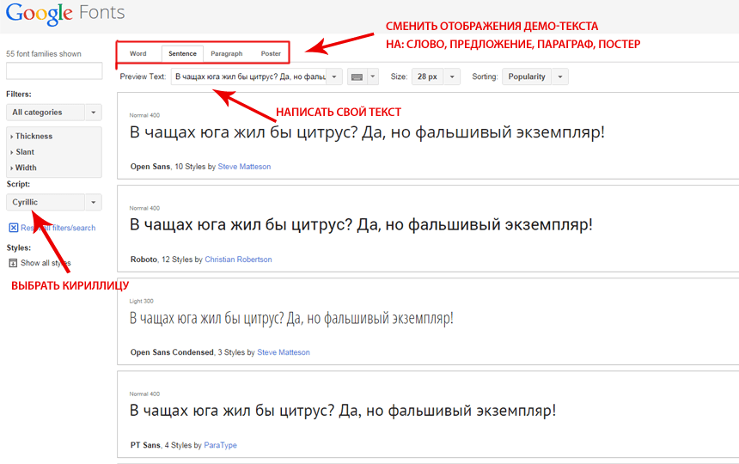Click the PT Sans preview sentence
This screenshot has height=464, width=739.
click(x=343, y=411)
